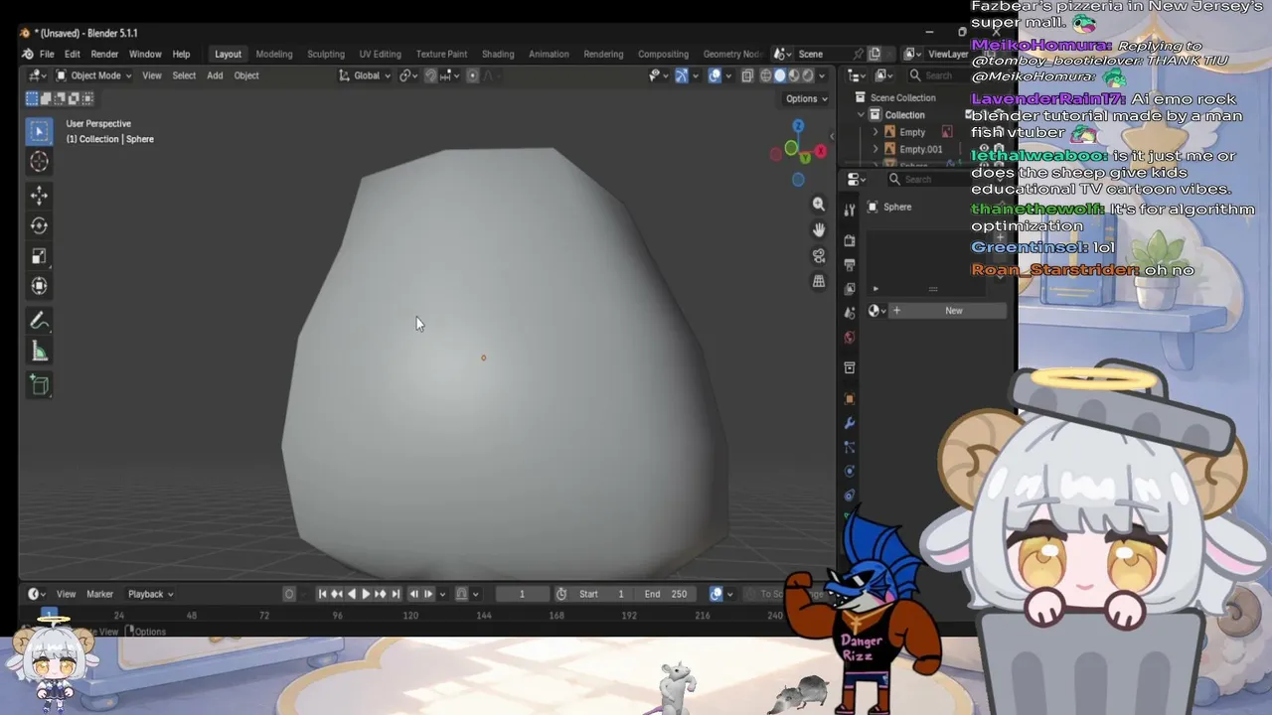The height and width of the screenshot is (715, 1272).
Task: Toggle timeline auto keying record button
Action: 289,594
